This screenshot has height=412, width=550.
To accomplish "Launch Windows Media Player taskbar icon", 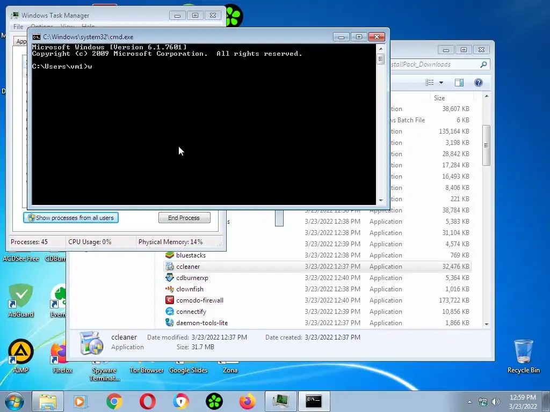I will pyautogui.click(x=81, y=401).
